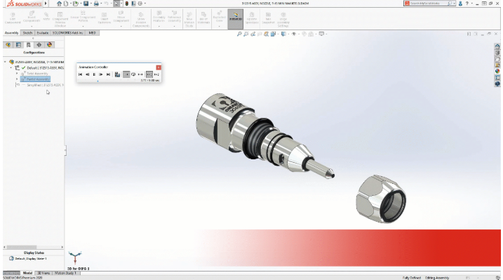
Task: Open View Settings monitor icon
Action: pos(321,34)
